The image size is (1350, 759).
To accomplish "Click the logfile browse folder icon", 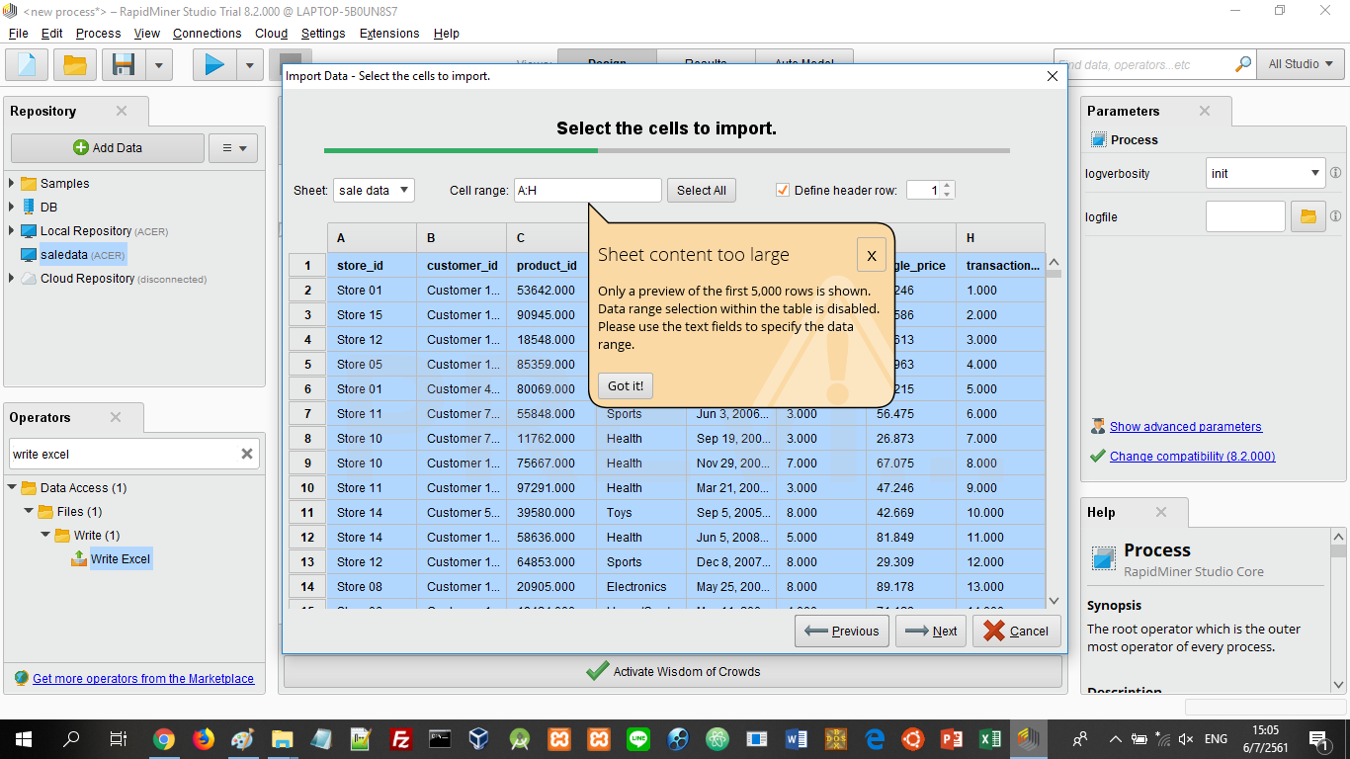I will (x=1308, y=216).
